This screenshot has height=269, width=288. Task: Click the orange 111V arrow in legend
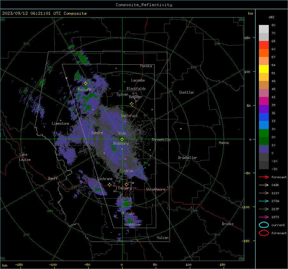pyautogui.click(x=264, y=193)
